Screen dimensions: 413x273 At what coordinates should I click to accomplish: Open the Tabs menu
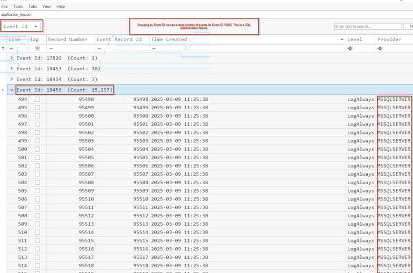click(x=33, y=6)
